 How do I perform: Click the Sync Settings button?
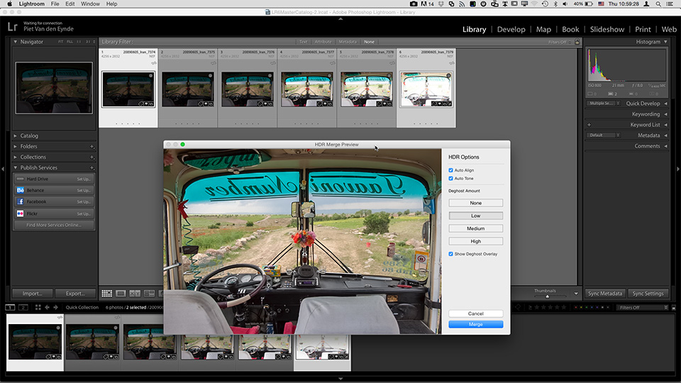coord(648,294)
